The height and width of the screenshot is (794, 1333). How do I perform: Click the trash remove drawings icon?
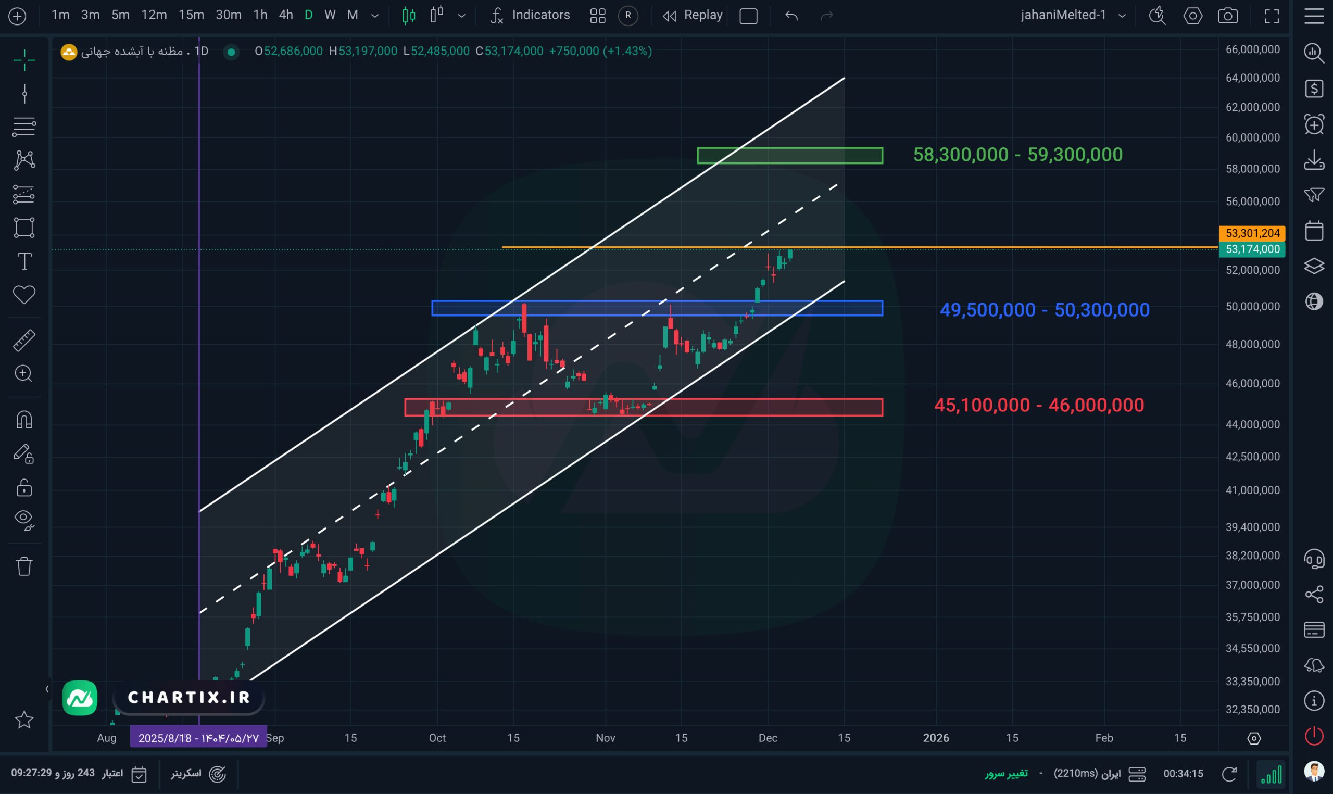(x=24, y=566)
